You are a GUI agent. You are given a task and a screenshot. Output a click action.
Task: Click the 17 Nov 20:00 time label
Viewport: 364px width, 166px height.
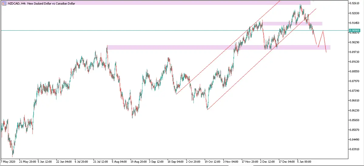click(x=251, y=162)
